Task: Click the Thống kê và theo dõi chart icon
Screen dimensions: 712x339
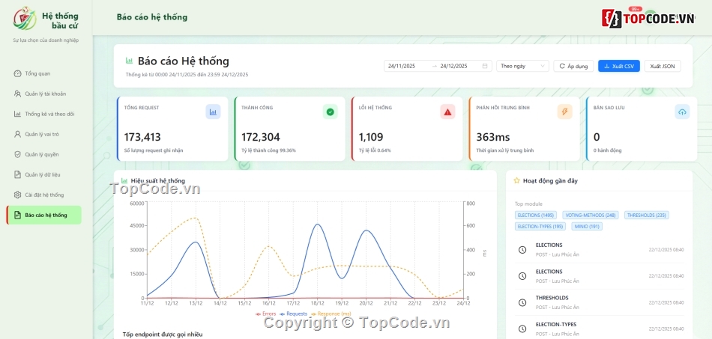Action: tap(17, 114)
